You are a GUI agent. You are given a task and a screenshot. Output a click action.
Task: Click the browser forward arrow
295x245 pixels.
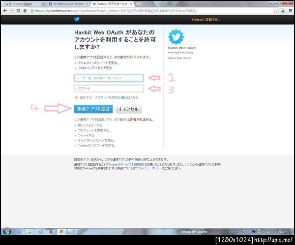click(12, 11)
